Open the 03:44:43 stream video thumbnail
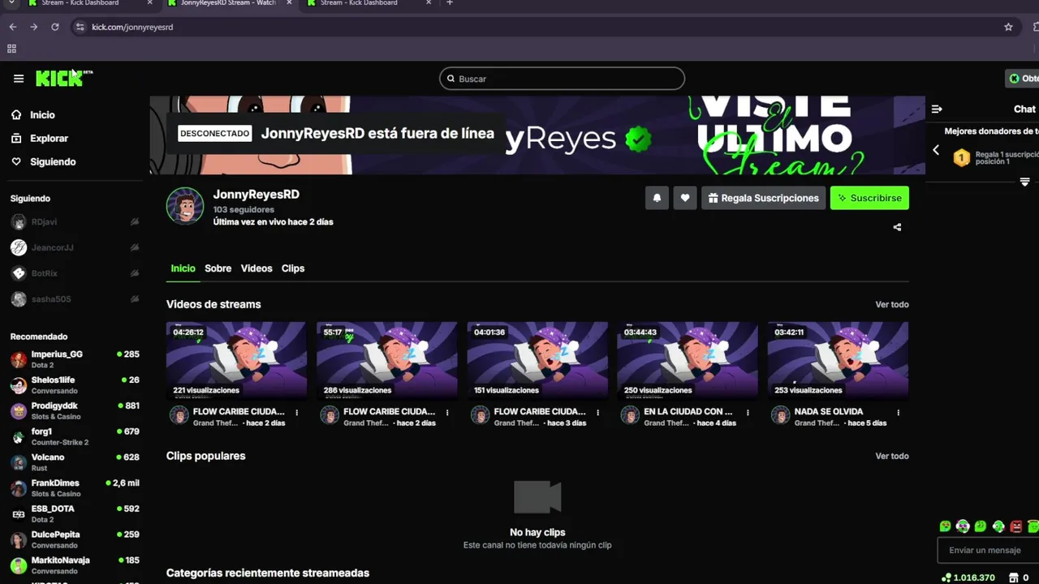Image resolution: width=1039 pixels, height=584 pixels. click(x=688, y=360)
